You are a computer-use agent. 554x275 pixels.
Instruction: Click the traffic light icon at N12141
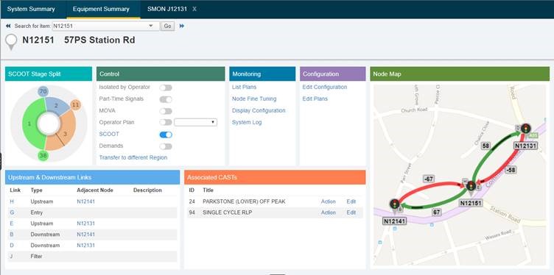click(395, 204)
